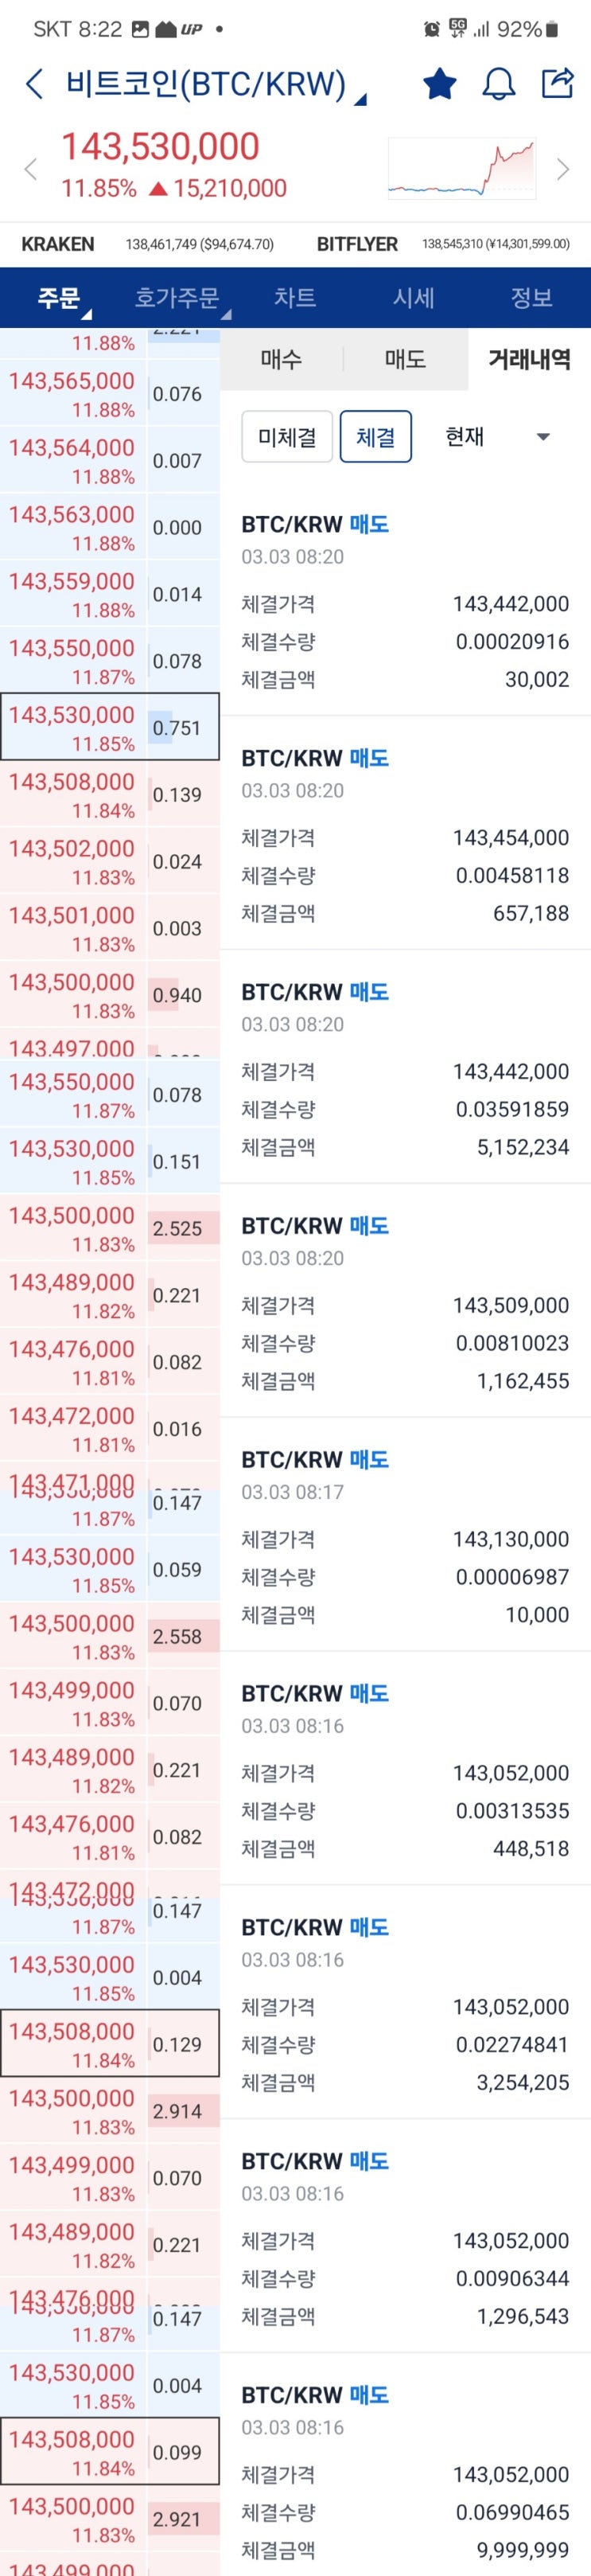Viewport: 591px width, 2576px height.
Task: Tap the back arrow icon
Action: (x=34, y=84)
